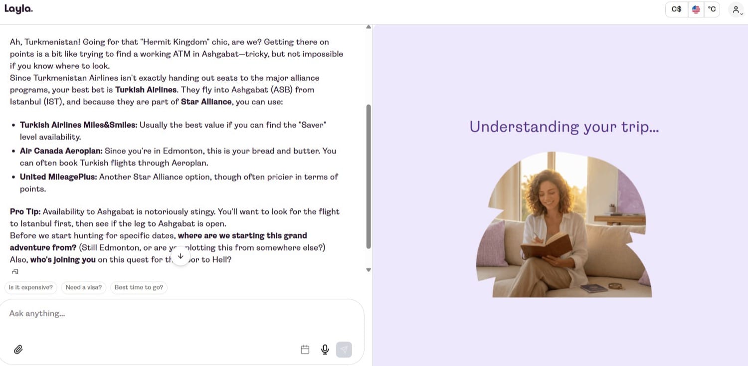Select the "Is it expensive?" suggestion

pyautogui.click(x=31, y=287)
